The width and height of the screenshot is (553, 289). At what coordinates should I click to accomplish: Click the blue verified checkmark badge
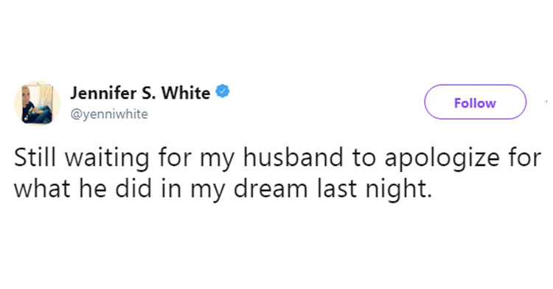point(223,91)
